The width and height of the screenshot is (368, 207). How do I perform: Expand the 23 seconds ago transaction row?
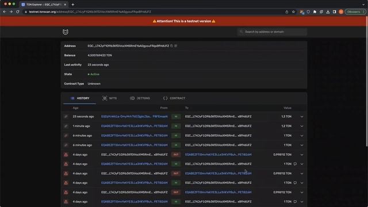(x=302, y=117)
